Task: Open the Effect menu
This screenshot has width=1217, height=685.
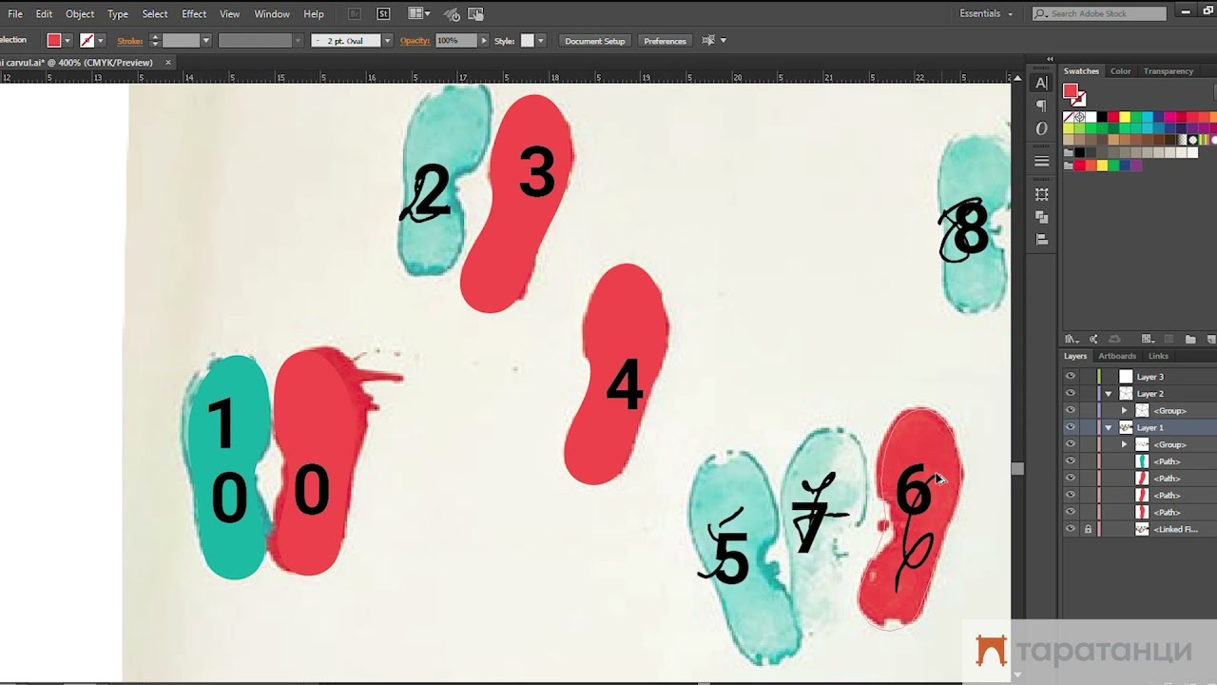Action: pos(194,14)
